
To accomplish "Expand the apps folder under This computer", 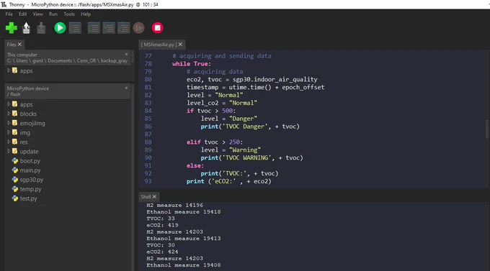I will 9,70.
